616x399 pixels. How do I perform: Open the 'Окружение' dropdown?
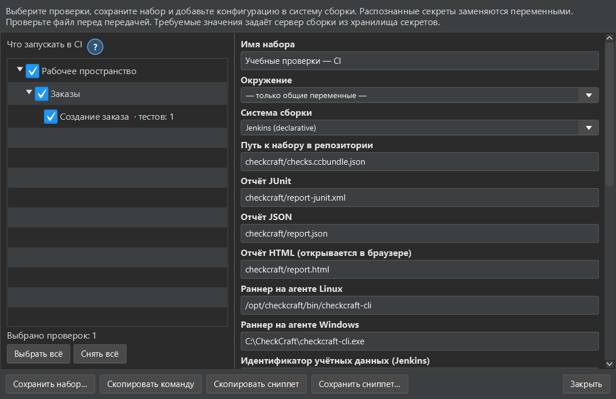click(x=420, y=95)
